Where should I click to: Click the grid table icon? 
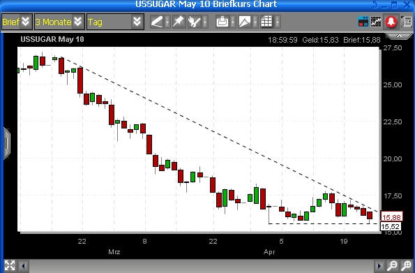tap(266, 22)
